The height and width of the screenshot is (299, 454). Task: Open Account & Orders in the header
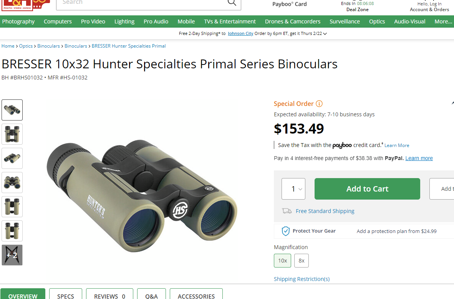[429, 10]
